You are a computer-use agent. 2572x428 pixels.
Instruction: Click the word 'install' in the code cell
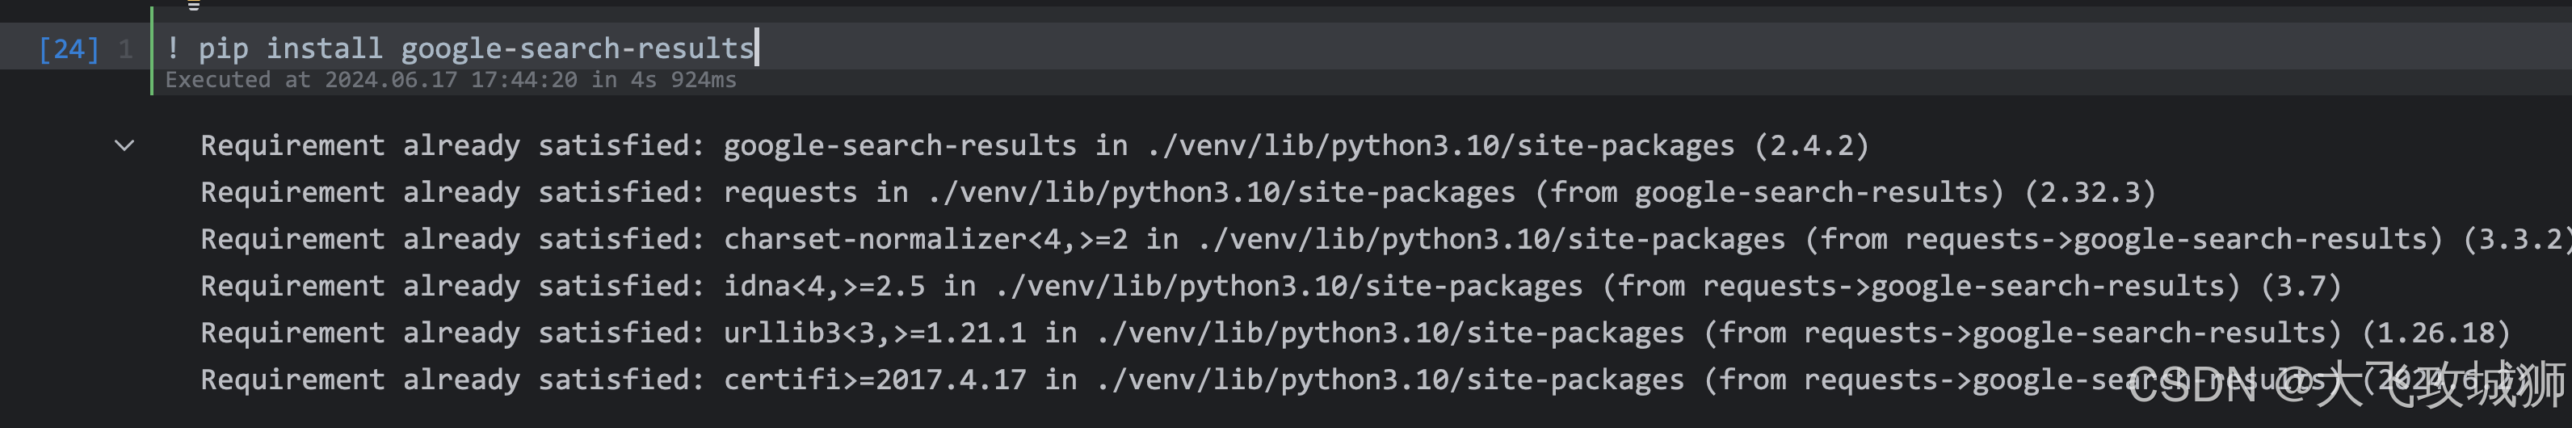pos(325,48)
